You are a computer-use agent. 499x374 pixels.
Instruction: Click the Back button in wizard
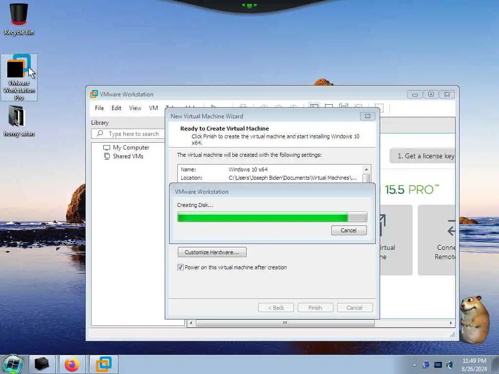276,308
